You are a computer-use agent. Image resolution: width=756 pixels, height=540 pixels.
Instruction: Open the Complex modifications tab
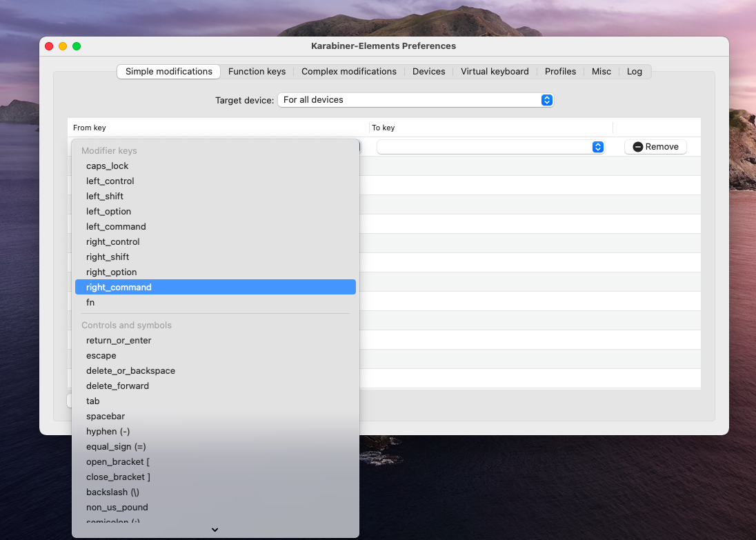pos(348,71)
